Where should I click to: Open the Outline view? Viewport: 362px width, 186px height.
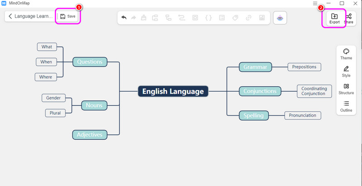pos(346,106)
